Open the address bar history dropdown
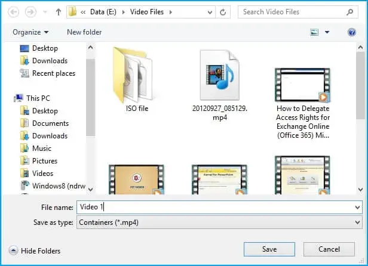 (210, 12)
